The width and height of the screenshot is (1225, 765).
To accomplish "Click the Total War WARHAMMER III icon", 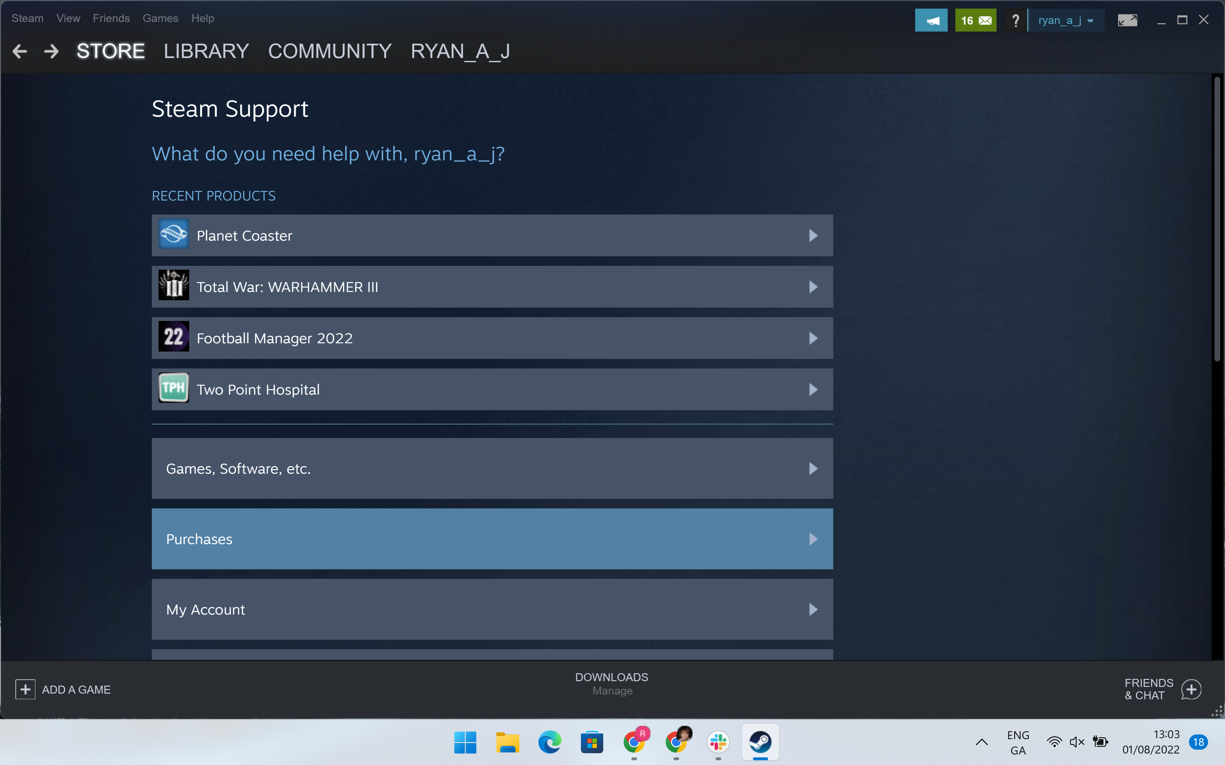I will tap(174, 285).
